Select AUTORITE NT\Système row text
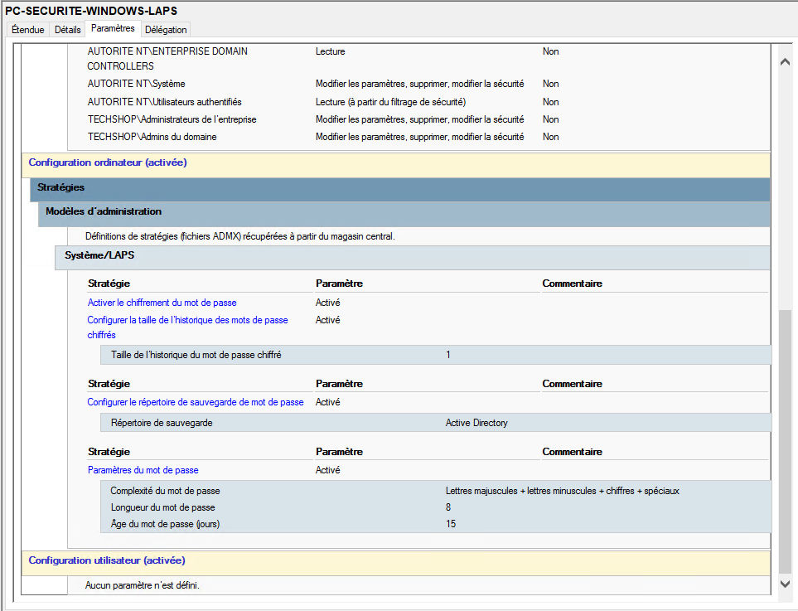 (x=137, y=84)
